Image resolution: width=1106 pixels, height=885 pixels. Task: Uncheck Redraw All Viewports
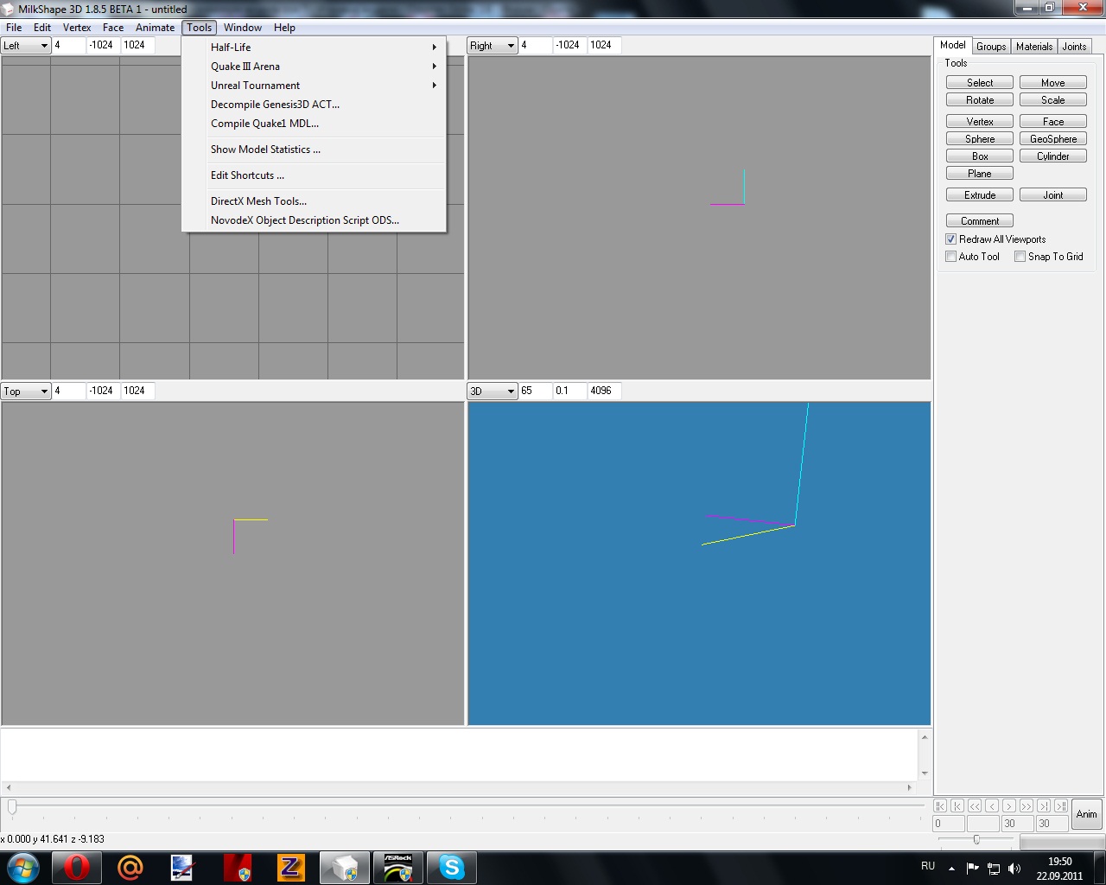(951, 239)
